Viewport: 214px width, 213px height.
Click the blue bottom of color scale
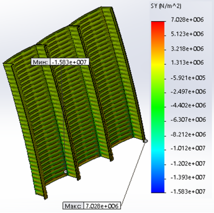pos(158,189)
